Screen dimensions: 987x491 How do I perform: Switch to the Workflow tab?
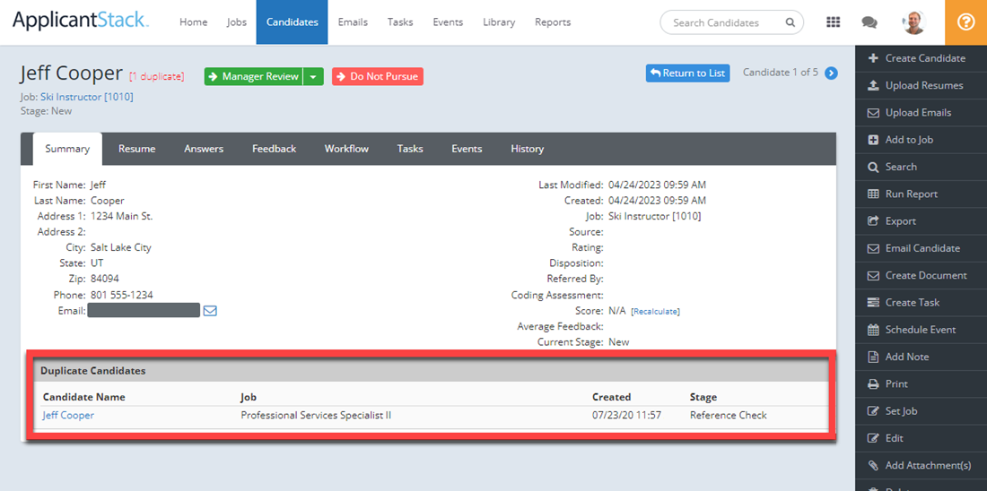347,149
